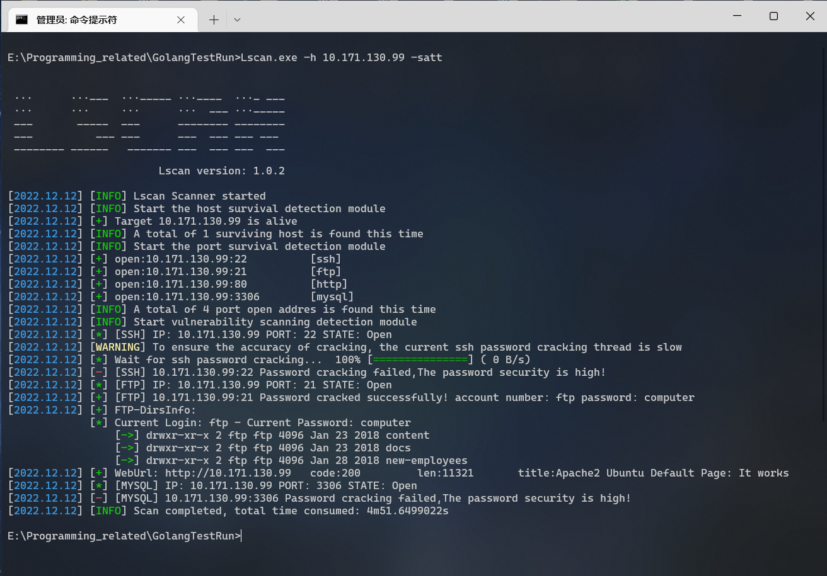Image resolution: width=827 pixels, height=576 pixels.
Task: Click the 'FTP-DirsInfo:' line
Action: (102, 410)
